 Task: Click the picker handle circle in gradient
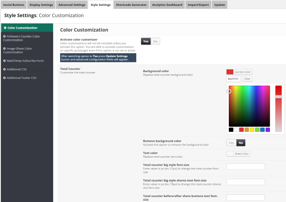point(229,91)
